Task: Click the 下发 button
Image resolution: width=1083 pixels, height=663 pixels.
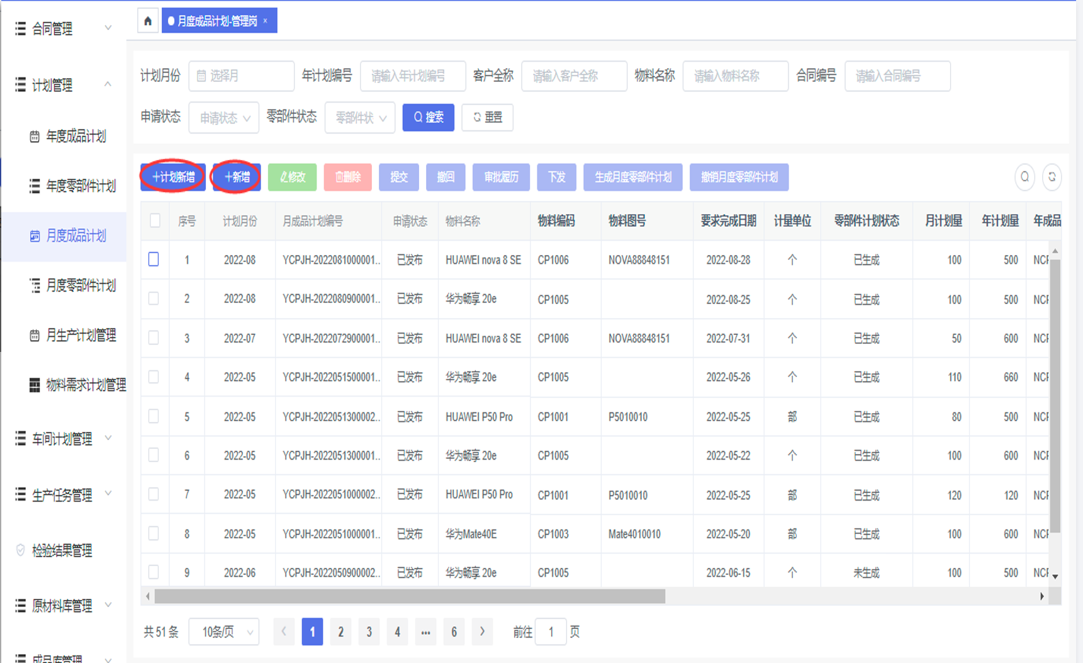Action: pyautogui.click(x=556, y=177)
